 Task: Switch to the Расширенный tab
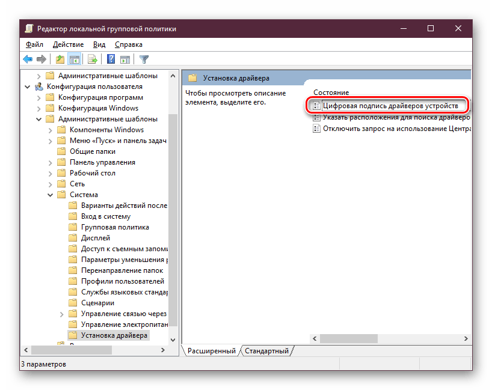pyautogui.click(x=211, y=351)
